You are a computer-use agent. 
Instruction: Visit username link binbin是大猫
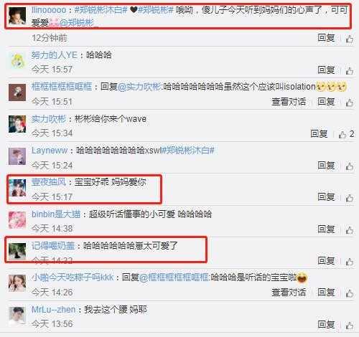tap(56, 214)
